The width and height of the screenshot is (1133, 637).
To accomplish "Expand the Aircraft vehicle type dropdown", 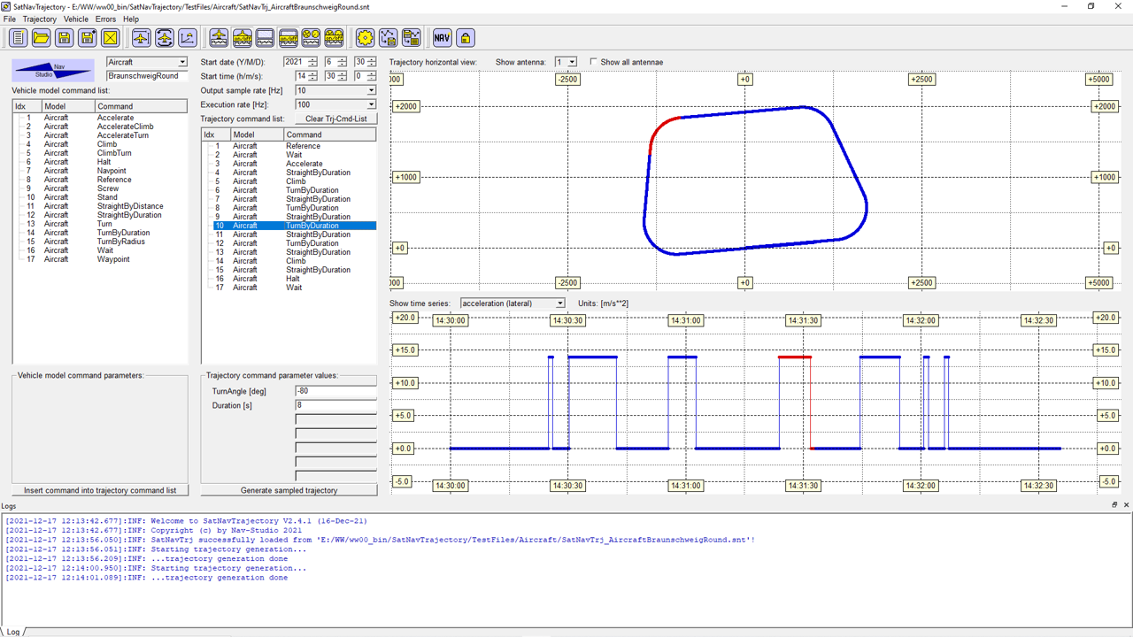I will coord(182,62).
